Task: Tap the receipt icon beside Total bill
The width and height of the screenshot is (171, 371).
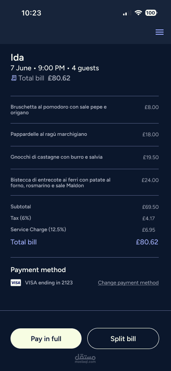Action: (14, 78)
